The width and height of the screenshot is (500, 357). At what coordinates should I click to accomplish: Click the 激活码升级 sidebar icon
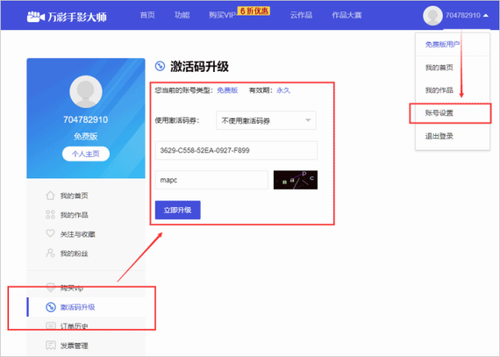51,307
